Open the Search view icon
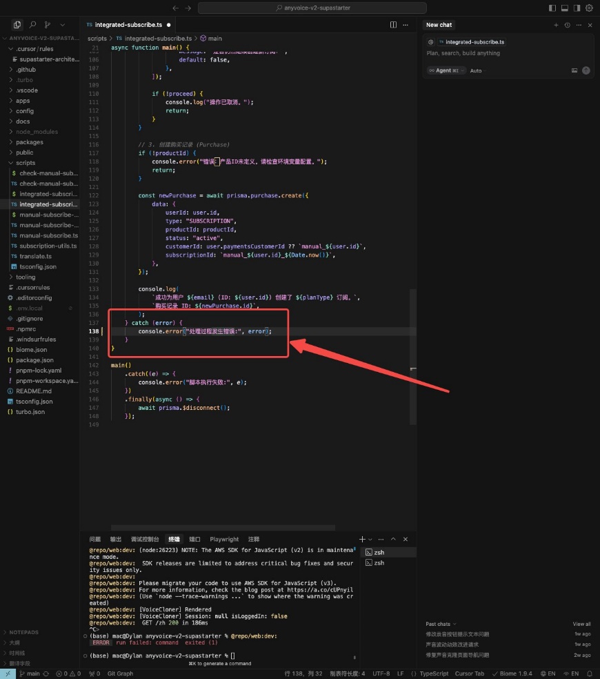Viewport: 600px width, 679px height. click(32, 25)
